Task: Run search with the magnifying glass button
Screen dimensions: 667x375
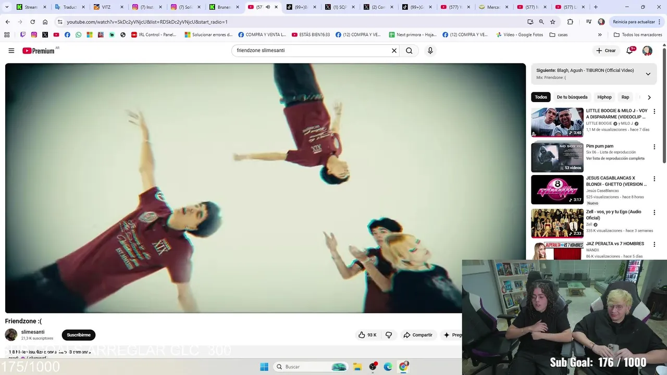Action: (x=409, y=51)
